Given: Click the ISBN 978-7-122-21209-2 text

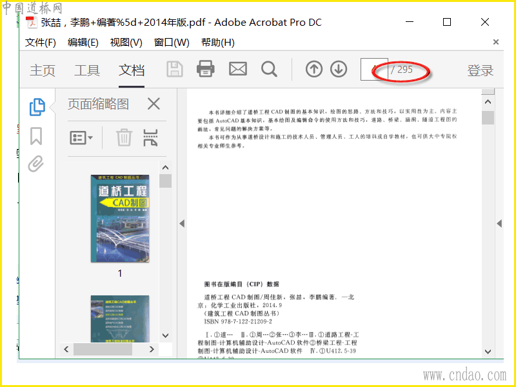Looking at the screenshot, I should (238, 321).
